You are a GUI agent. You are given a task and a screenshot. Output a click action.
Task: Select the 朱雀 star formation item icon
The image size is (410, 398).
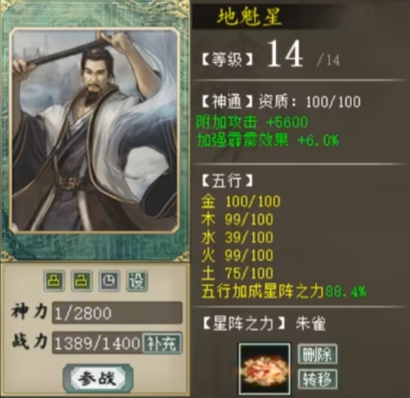[x=265, y=368]
